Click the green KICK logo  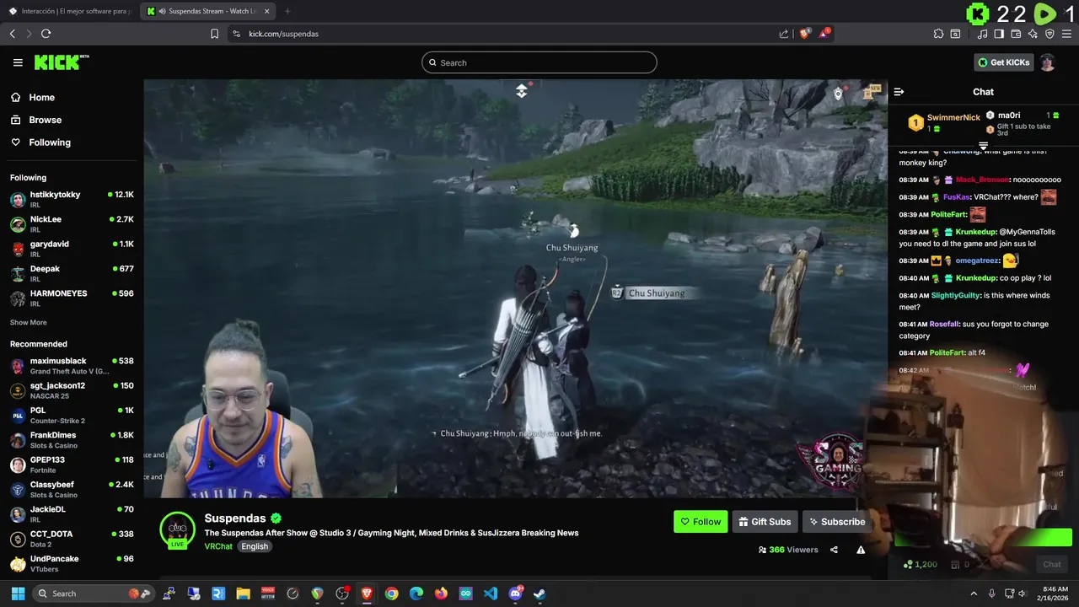(x=61, y=62)
